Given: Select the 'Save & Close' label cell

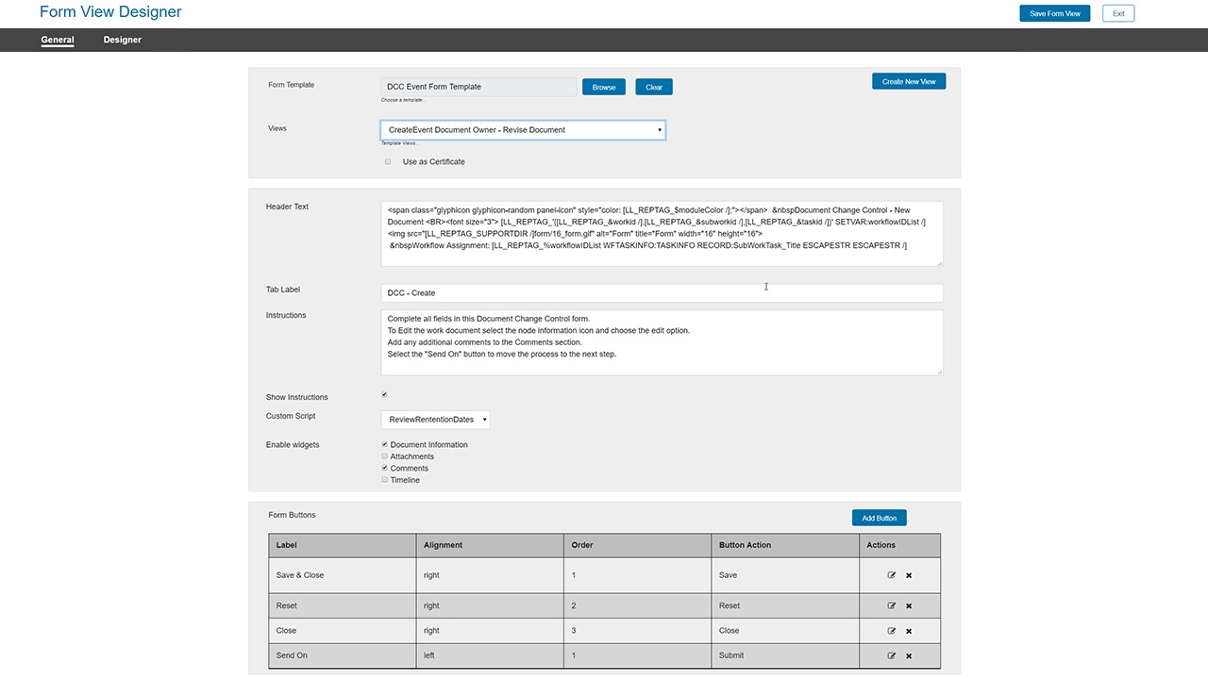Looking at the screenshot, I should pyautogui.click(x=343, y=575).
